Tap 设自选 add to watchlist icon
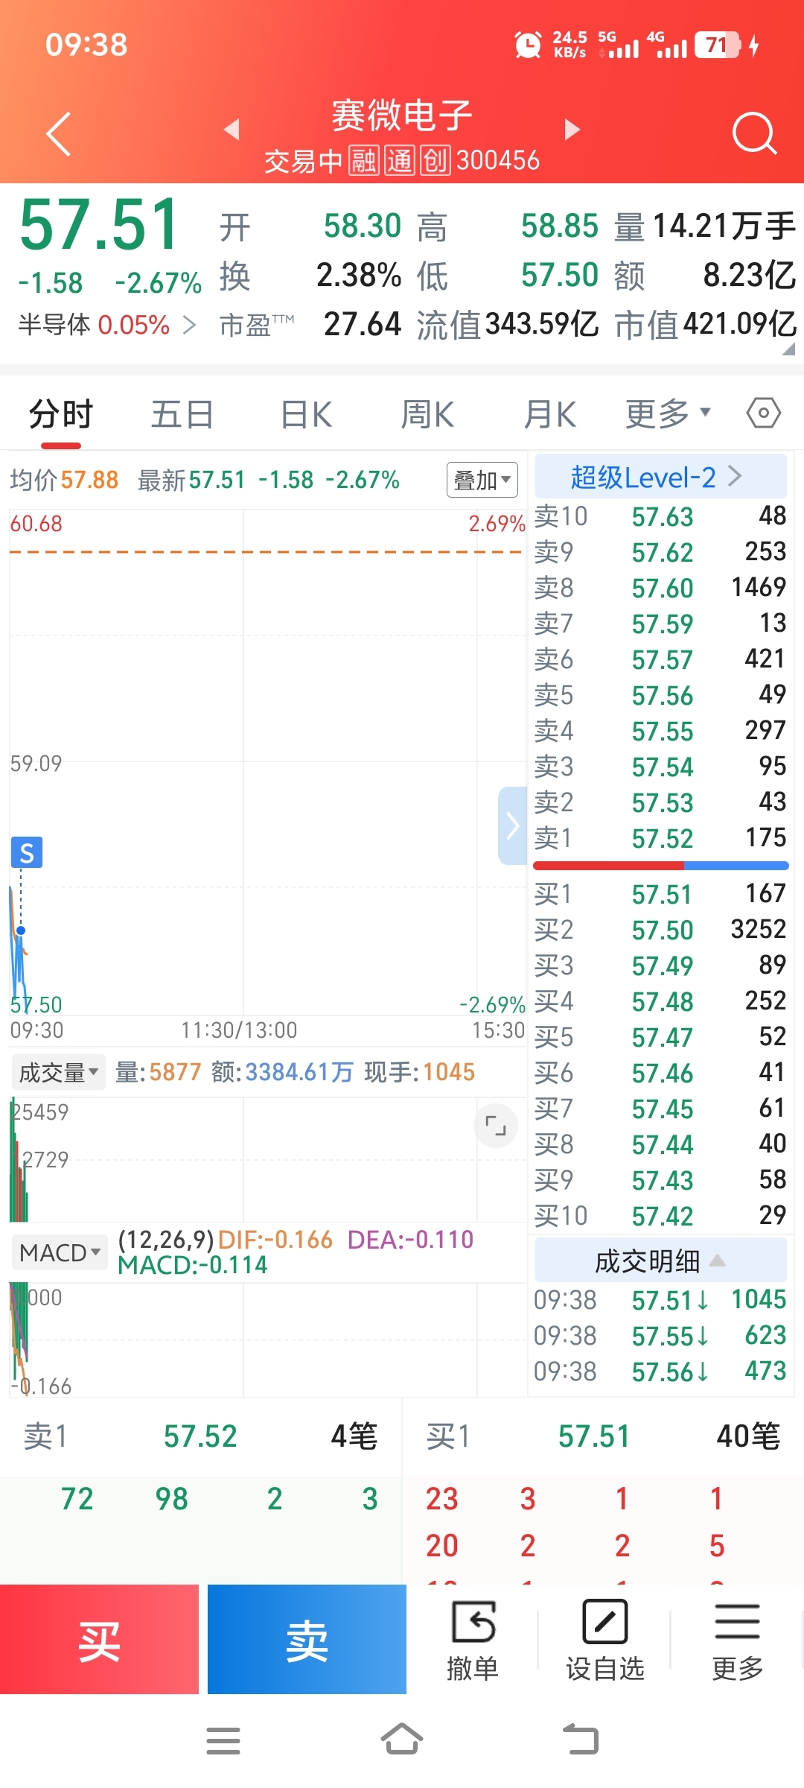 point(604,1640)
